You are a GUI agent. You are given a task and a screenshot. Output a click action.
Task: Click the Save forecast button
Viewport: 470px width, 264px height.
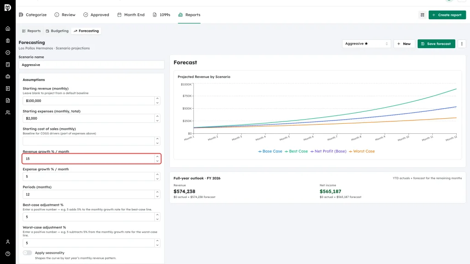[x=436, y=44]
